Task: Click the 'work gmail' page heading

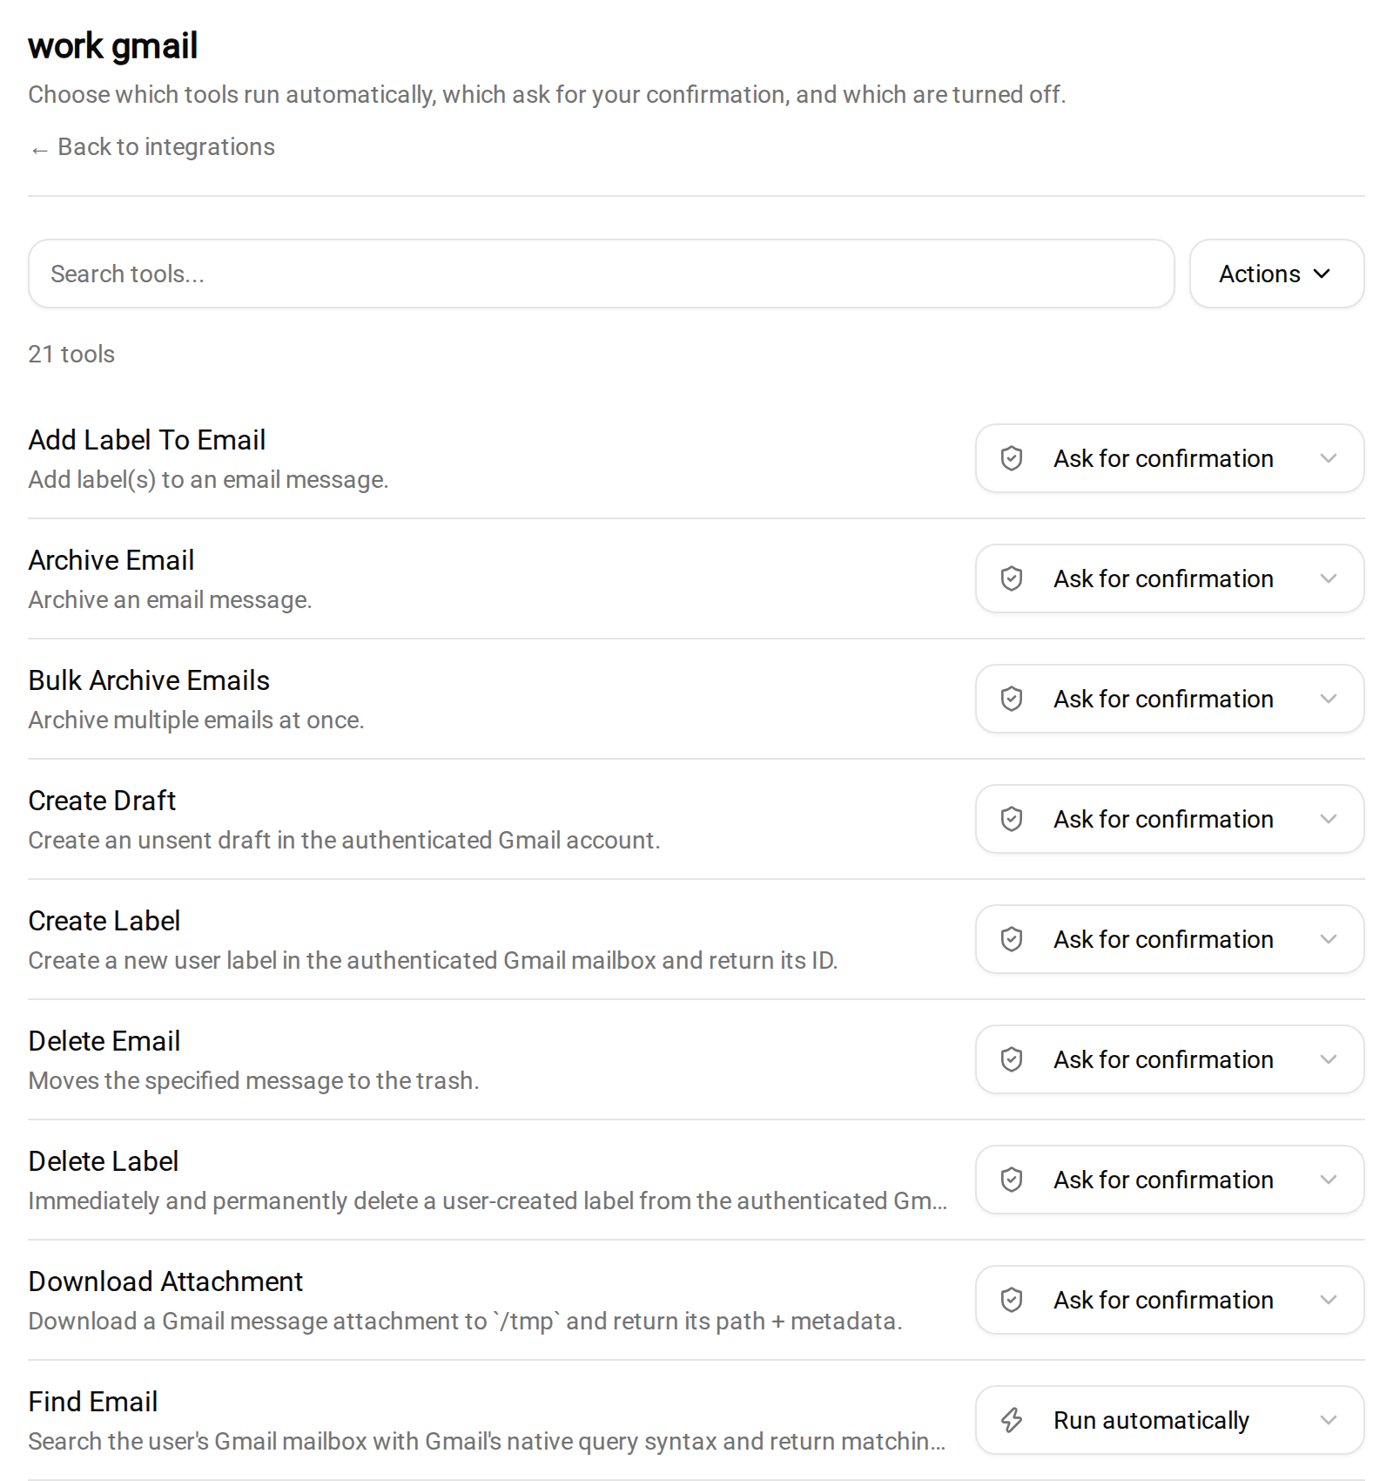Action: 113,46
